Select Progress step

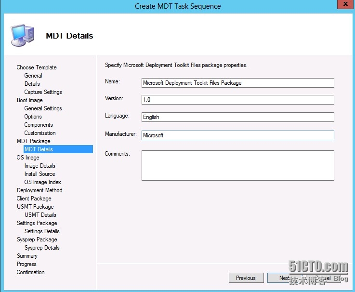(x=26, y=264)
